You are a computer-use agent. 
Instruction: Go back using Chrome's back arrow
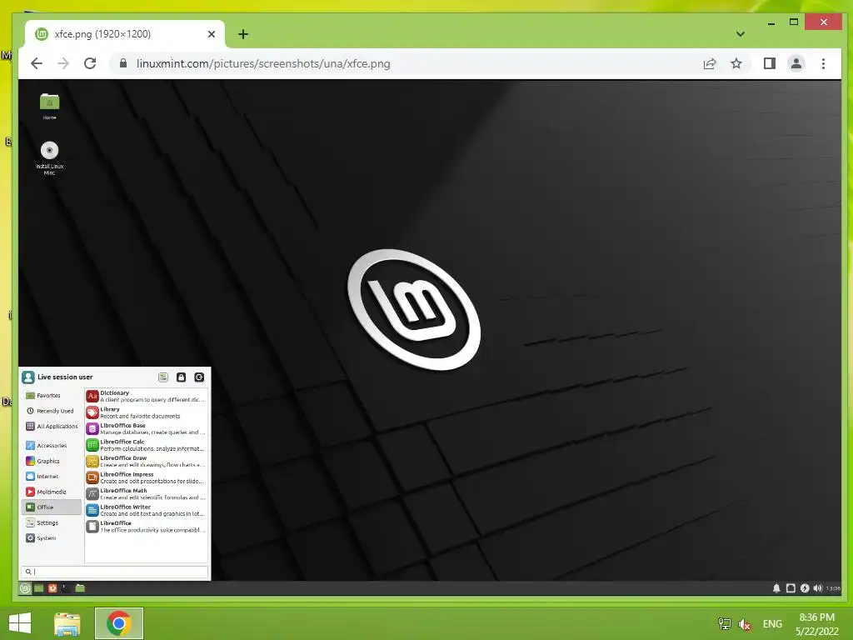tap(37, 63)
